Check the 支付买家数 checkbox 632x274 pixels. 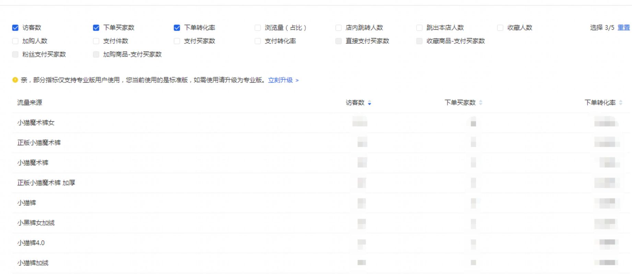click(177, 41)
